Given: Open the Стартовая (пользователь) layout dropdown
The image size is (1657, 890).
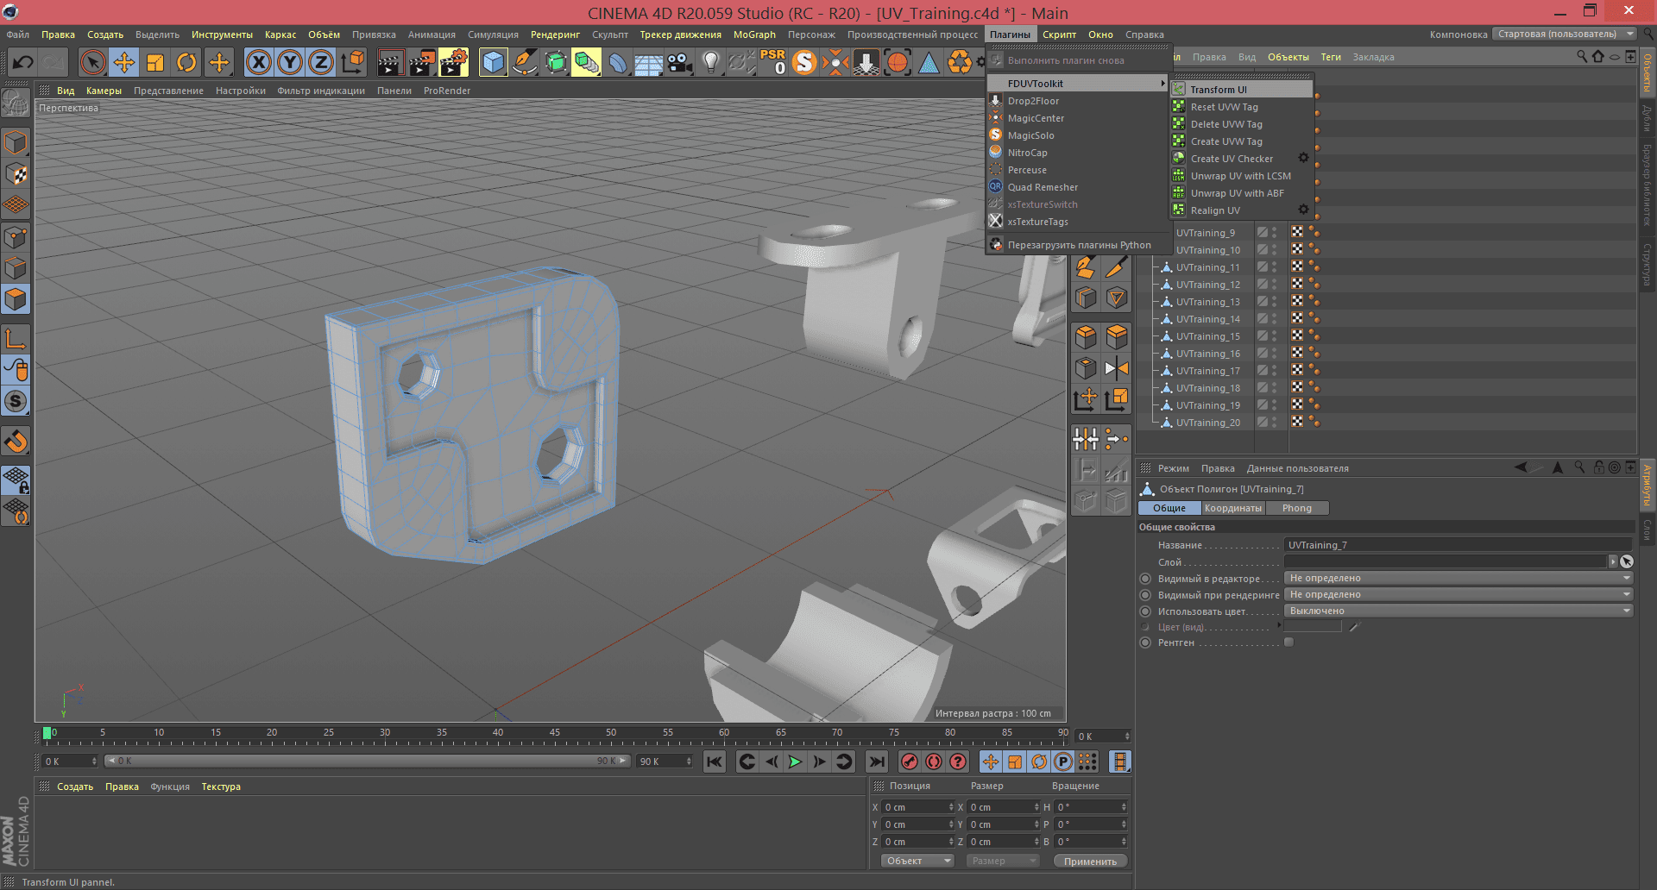Looking at the screenshot, I should tap(1565, 34).
